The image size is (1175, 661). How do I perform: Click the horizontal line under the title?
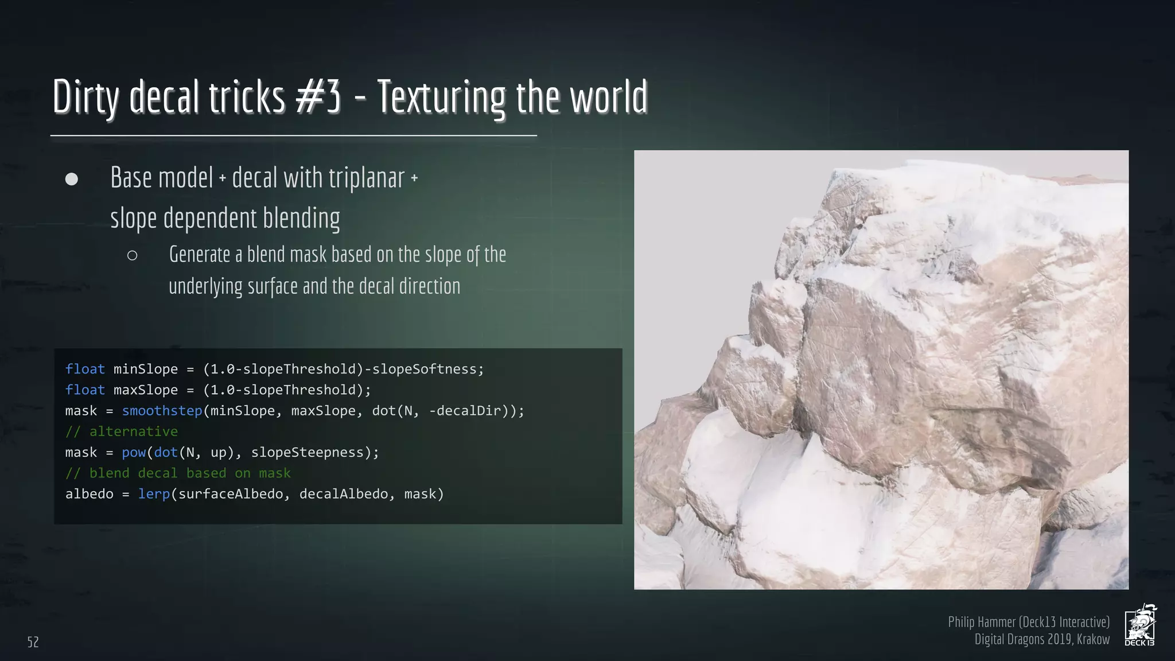pyautogui.click(x=293, y=136)
